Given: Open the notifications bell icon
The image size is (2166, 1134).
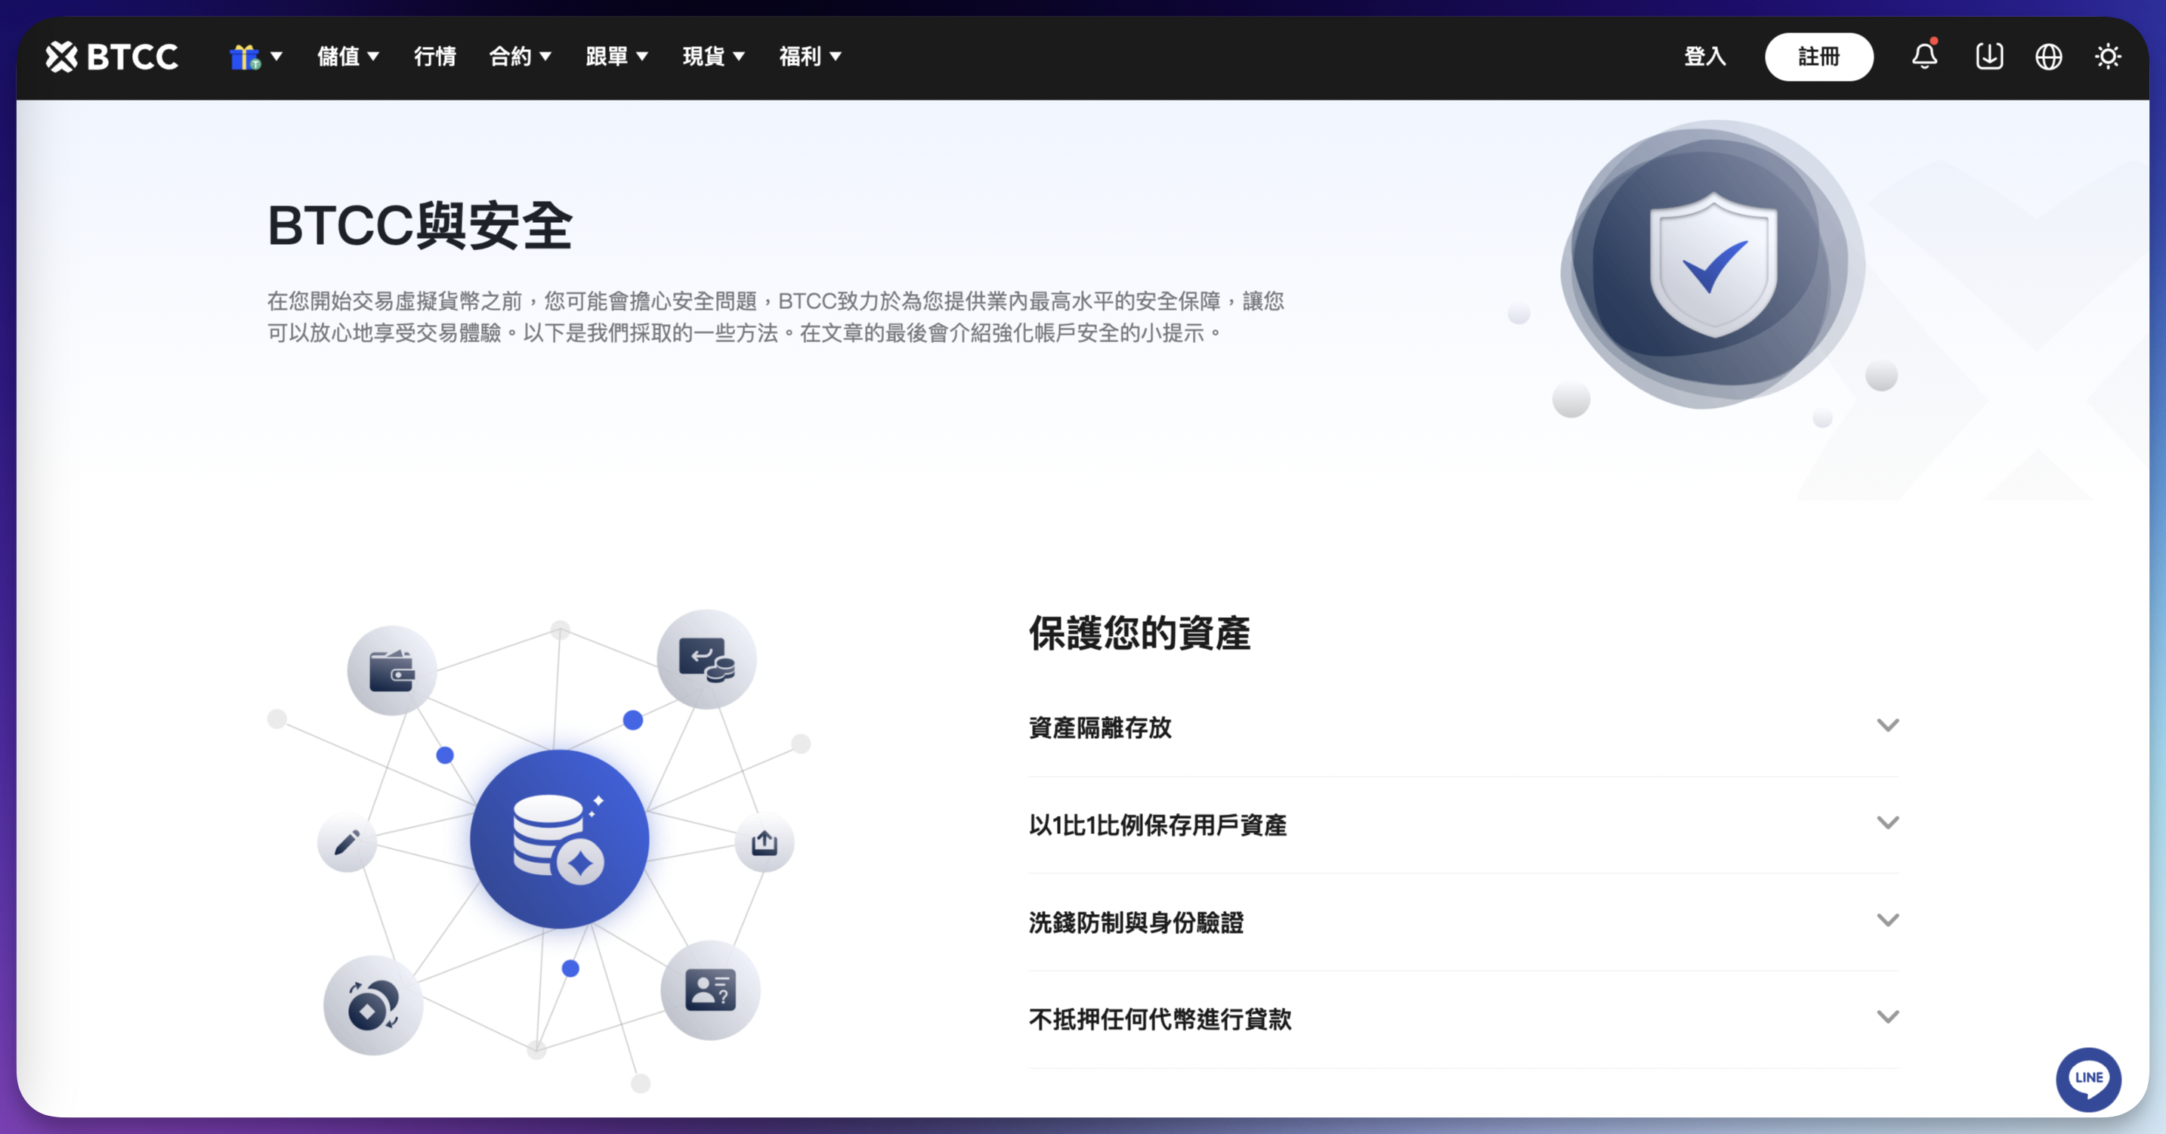Looking at the screenshot, I should tap(1925, 57).
